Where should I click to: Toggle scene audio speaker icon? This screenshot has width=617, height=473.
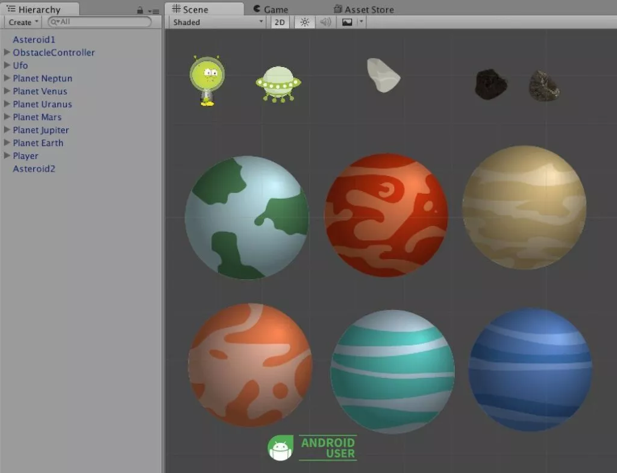click(325, 22)
